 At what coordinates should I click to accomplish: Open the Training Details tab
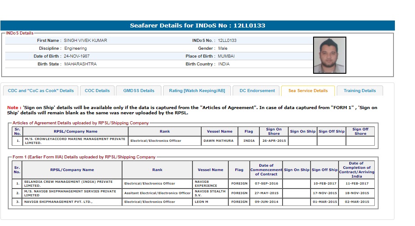click(x=359, y=91)
